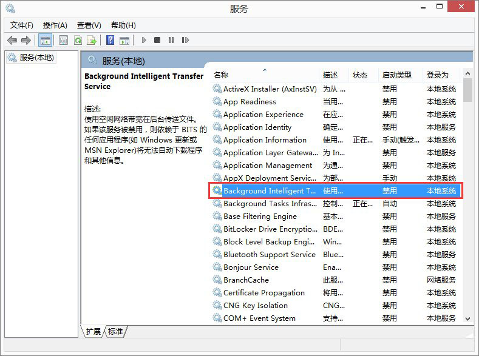Sort by the 启动类型 column header
Screen dimensions: 479x356
(401, 75)
